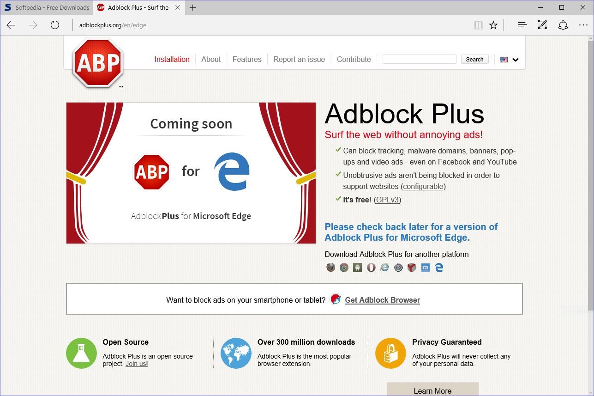Screen dimensions: 594x396
Task: Select the Opera browser icon
Action: [371, 267]
